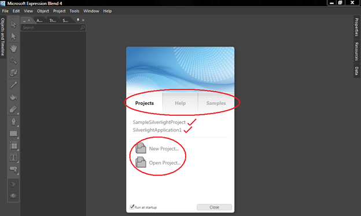Toggle Run at startup checkbox
The width and height of the screenshot is (361, 216).
pyautogui.click(x=132, y=207)
